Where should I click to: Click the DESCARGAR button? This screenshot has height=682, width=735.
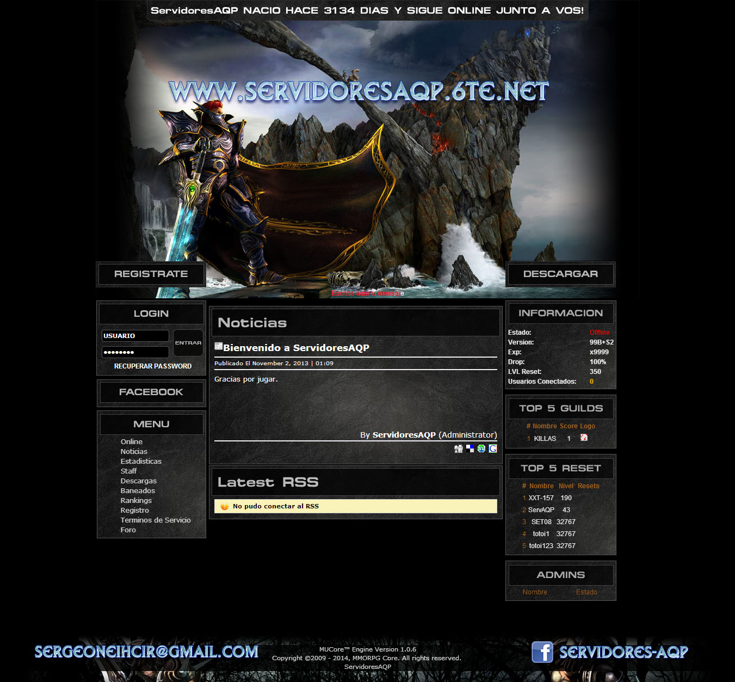tap(560, 274)
